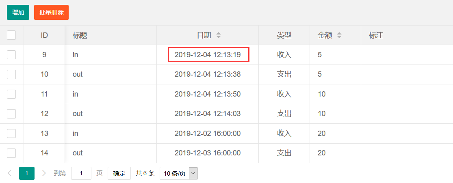Screen dimensions: 453x183
Task: Toggle the select-all header checkbox
Action: [x=11, y=35]
